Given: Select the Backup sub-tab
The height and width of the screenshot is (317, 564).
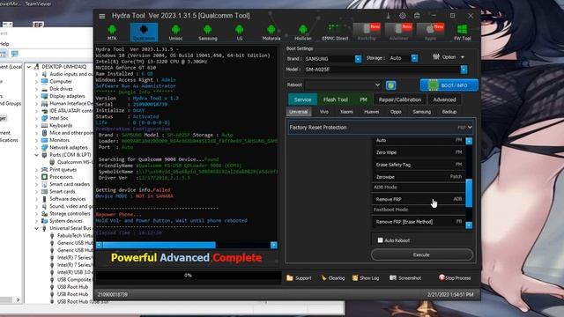Looking at the screenshot, I should point(449,112).
